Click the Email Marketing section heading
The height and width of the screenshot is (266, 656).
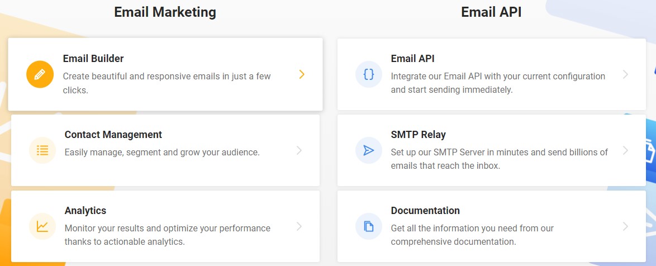(x=165, y=12)
